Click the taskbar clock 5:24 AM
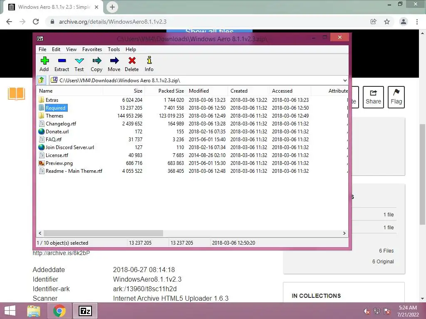This screenshot has height=319, width=426. click(408, 308)
